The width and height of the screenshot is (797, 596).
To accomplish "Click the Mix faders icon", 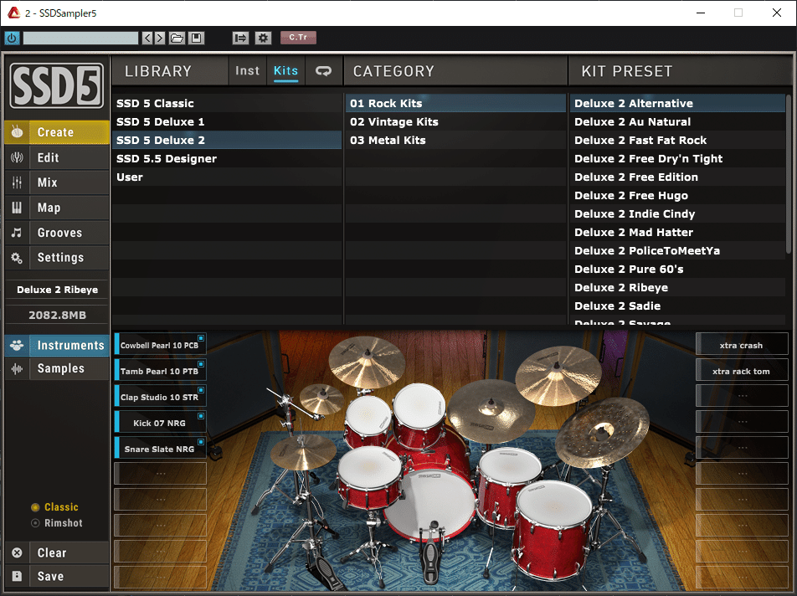I will tap(17, 182).
